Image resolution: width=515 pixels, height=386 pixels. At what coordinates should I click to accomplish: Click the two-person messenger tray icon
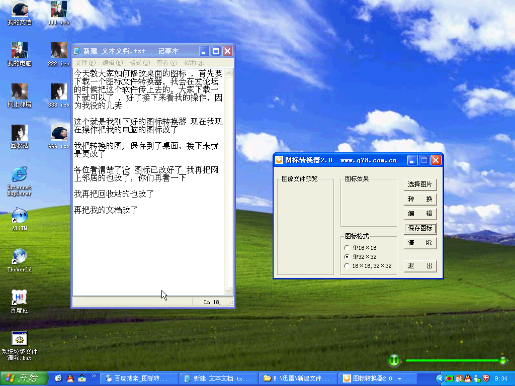(459, 378)
